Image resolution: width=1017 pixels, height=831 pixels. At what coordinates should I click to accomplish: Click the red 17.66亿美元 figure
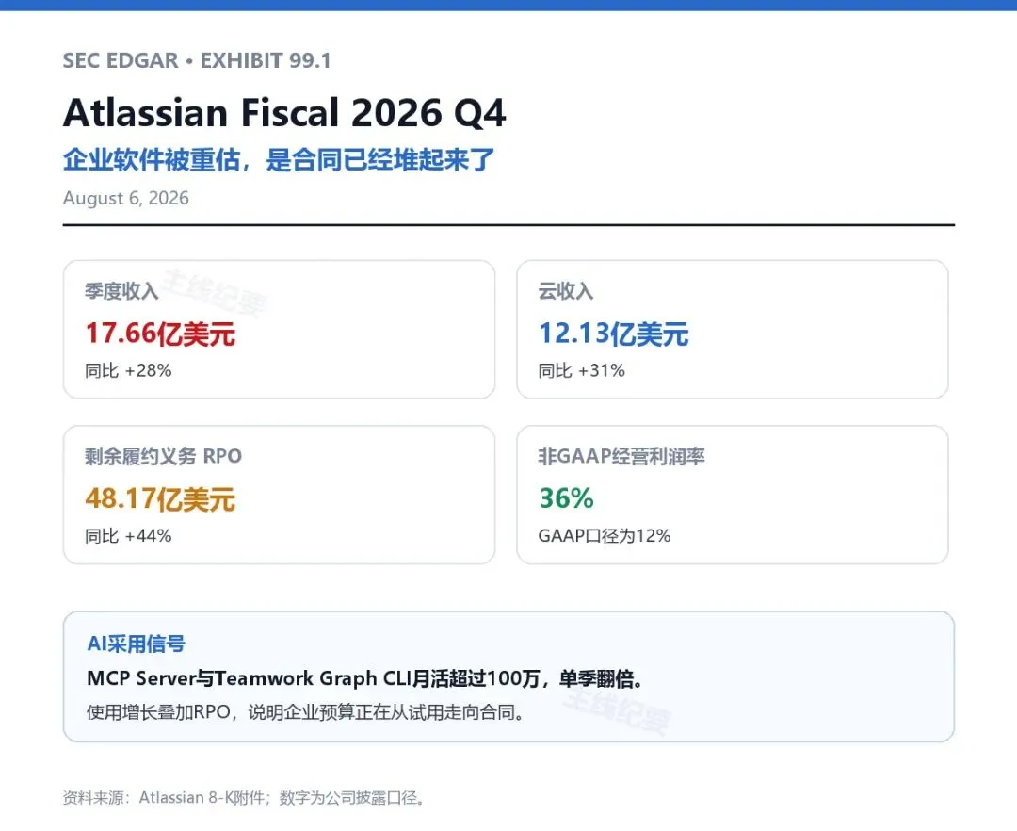point(159,334)
